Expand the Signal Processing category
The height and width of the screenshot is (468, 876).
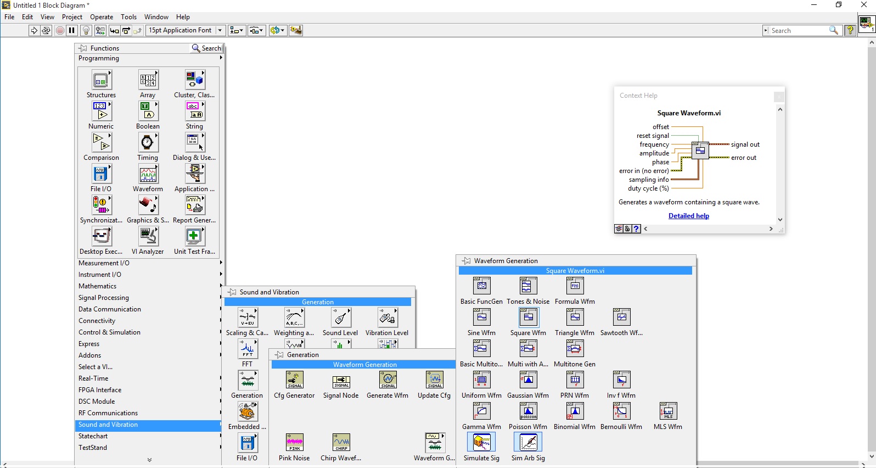[149, 298]
